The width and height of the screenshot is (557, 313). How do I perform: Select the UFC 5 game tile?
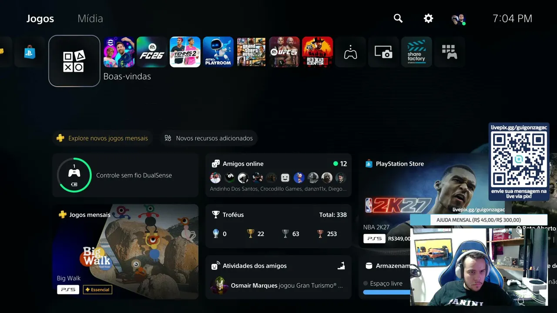point(285,52)
